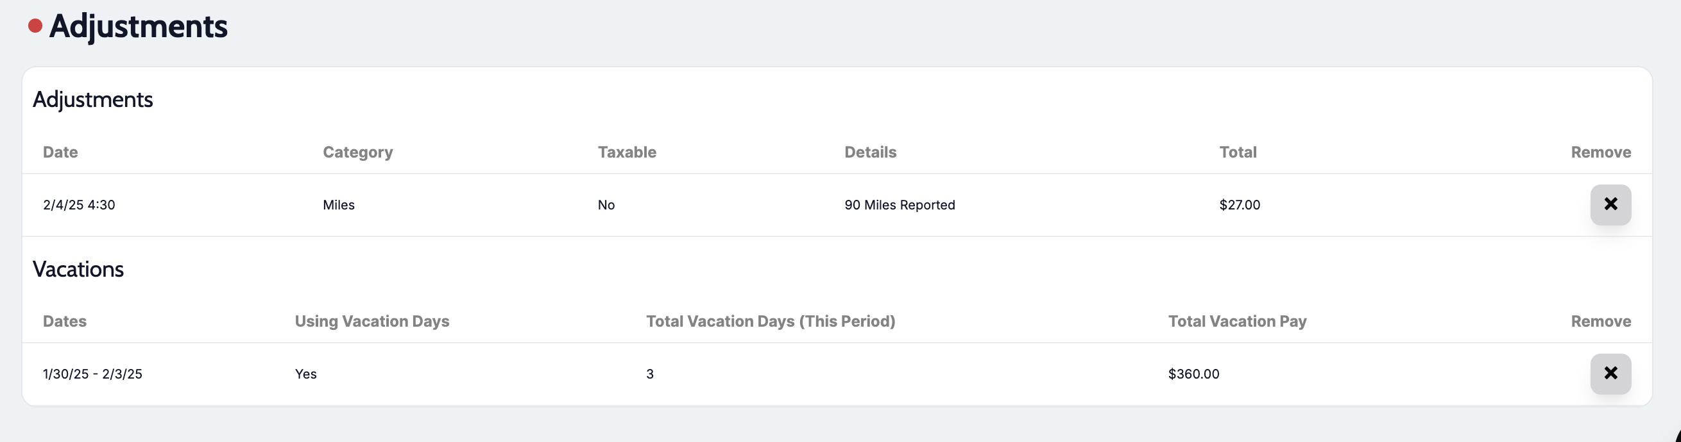The height and width of the screenshot is (442, 1681).
Task: Click the Total Vacation Days (This Period) header
Action: pyautogui.click(x=770, y=321)
